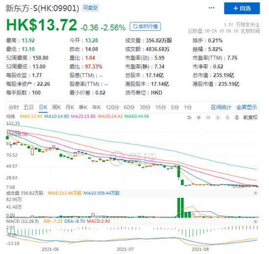Image resolution: width=269 pixels, height=254 pixels.
Task: Select the 日K chart tab
Action: point(43,107)
